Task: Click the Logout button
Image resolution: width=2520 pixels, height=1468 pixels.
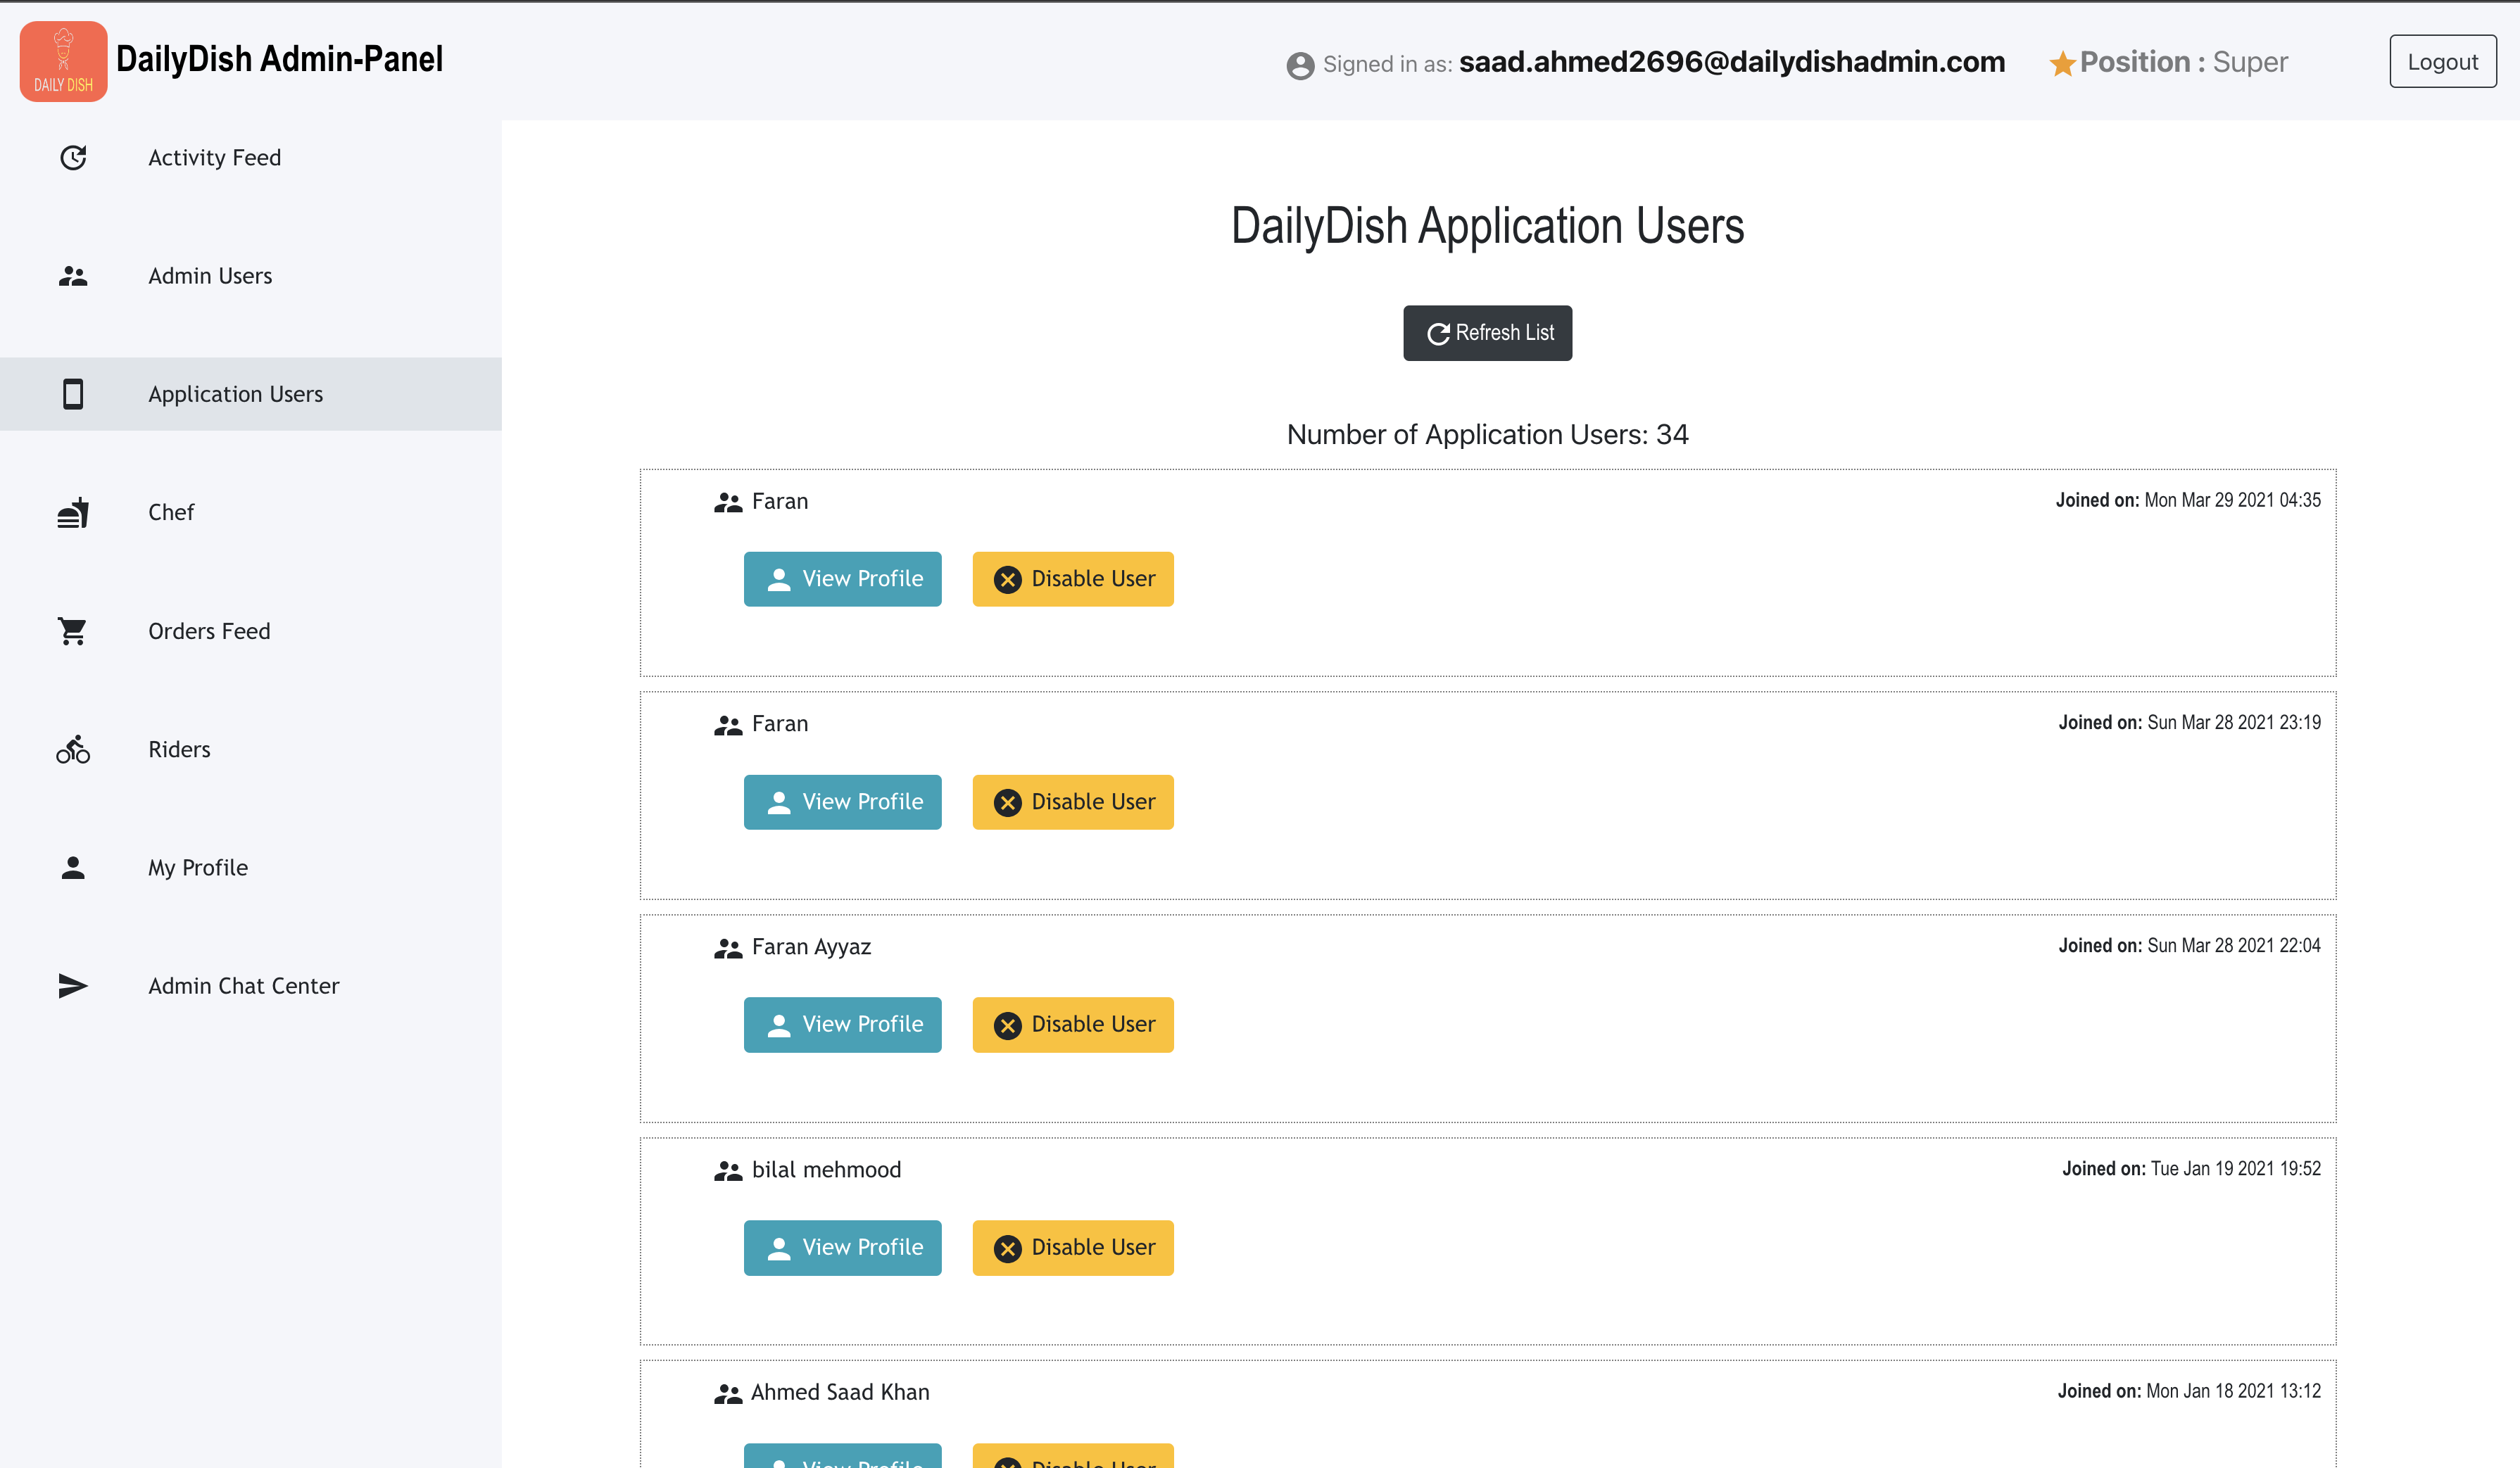Action: pos(2442,62)
